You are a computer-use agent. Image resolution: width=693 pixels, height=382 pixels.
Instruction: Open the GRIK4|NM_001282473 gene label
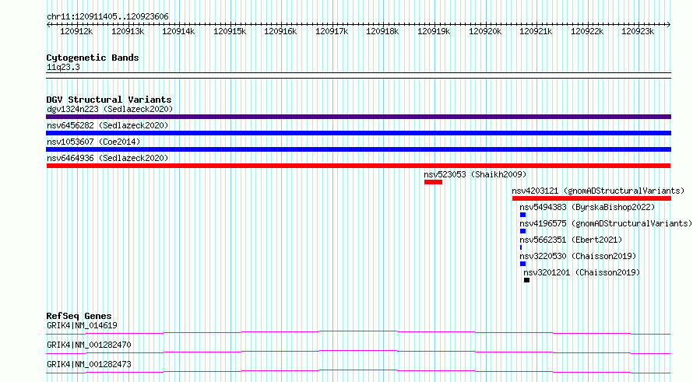pyautogui.click(x=89, y=364)
